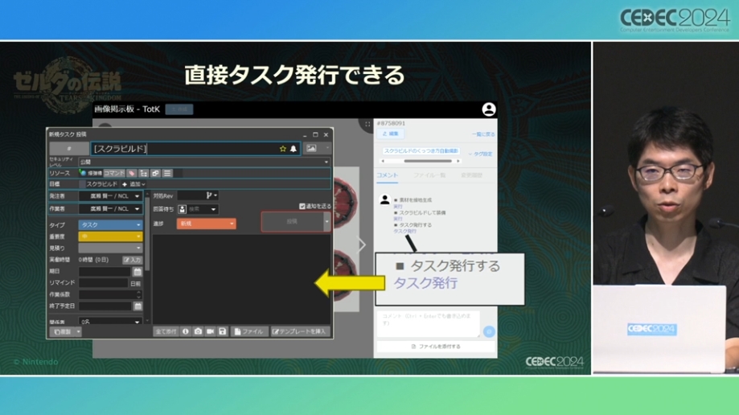
Task: Click the person icon in 回答待ち row
Action: pos(183,209)
